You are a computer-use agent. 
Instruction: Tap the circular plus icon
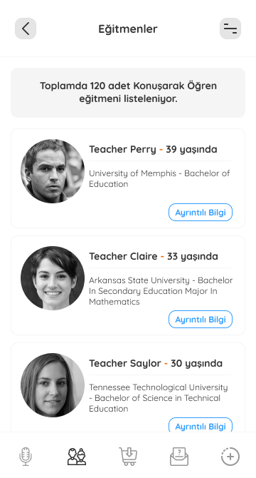click(230, 457)
